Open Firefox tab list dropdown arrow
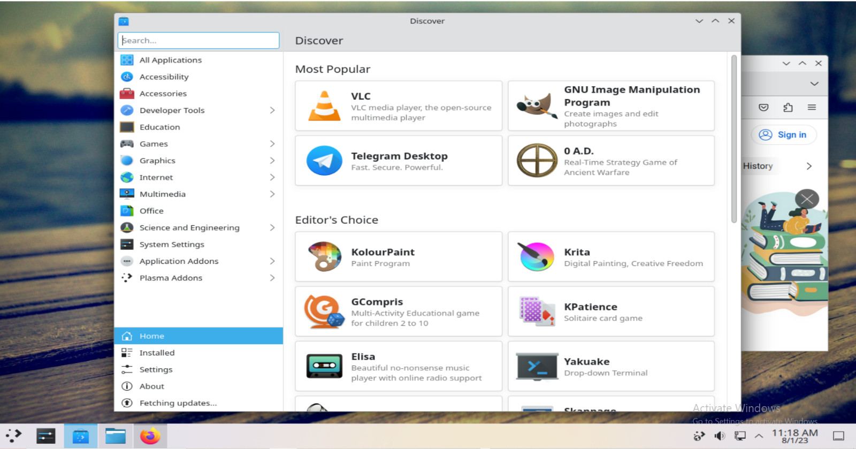This screenshot has height=449, width=856. (x=814, y=84)
